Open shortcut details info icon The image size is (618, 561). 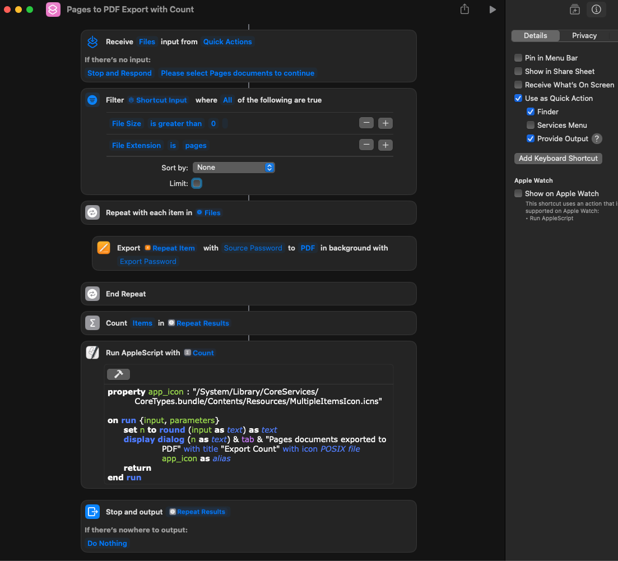point(596,10)
